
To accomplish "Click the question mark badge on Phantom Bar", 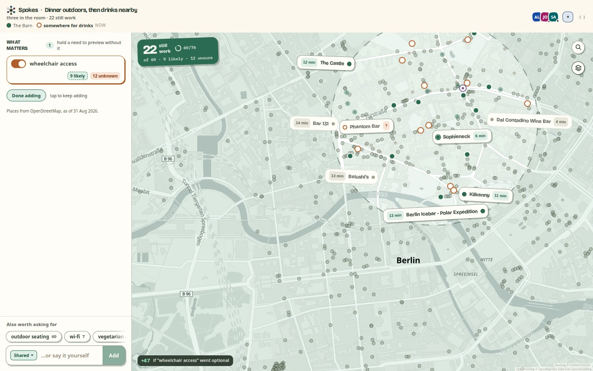I will 386,126.
